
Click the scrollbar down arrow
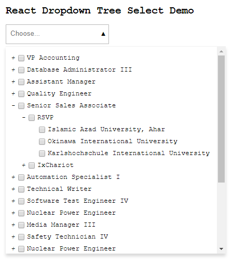pos(221,249)
